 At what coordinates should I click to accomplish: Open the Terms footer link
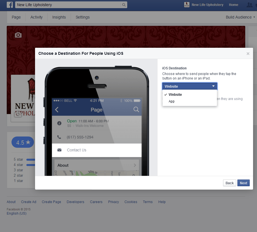click(148, 202)
